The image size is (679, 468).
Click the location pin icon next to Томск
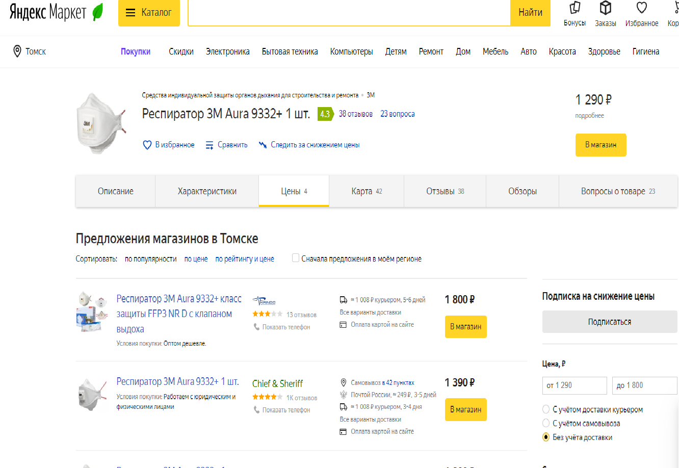[x=17, y=51]
